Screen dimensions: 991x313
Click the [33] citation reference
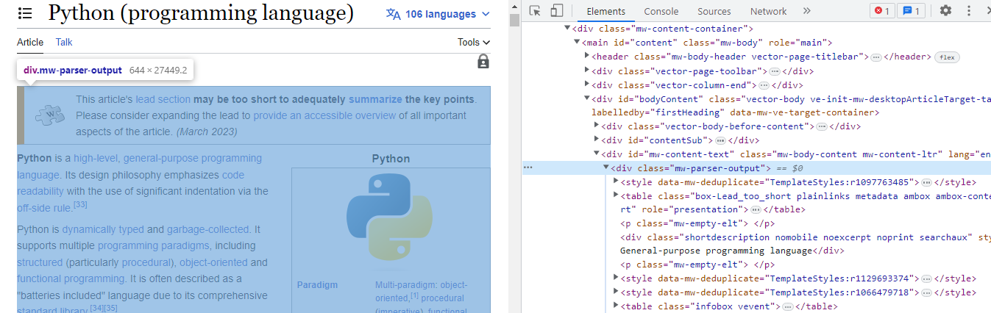click(x=80, y=205)
